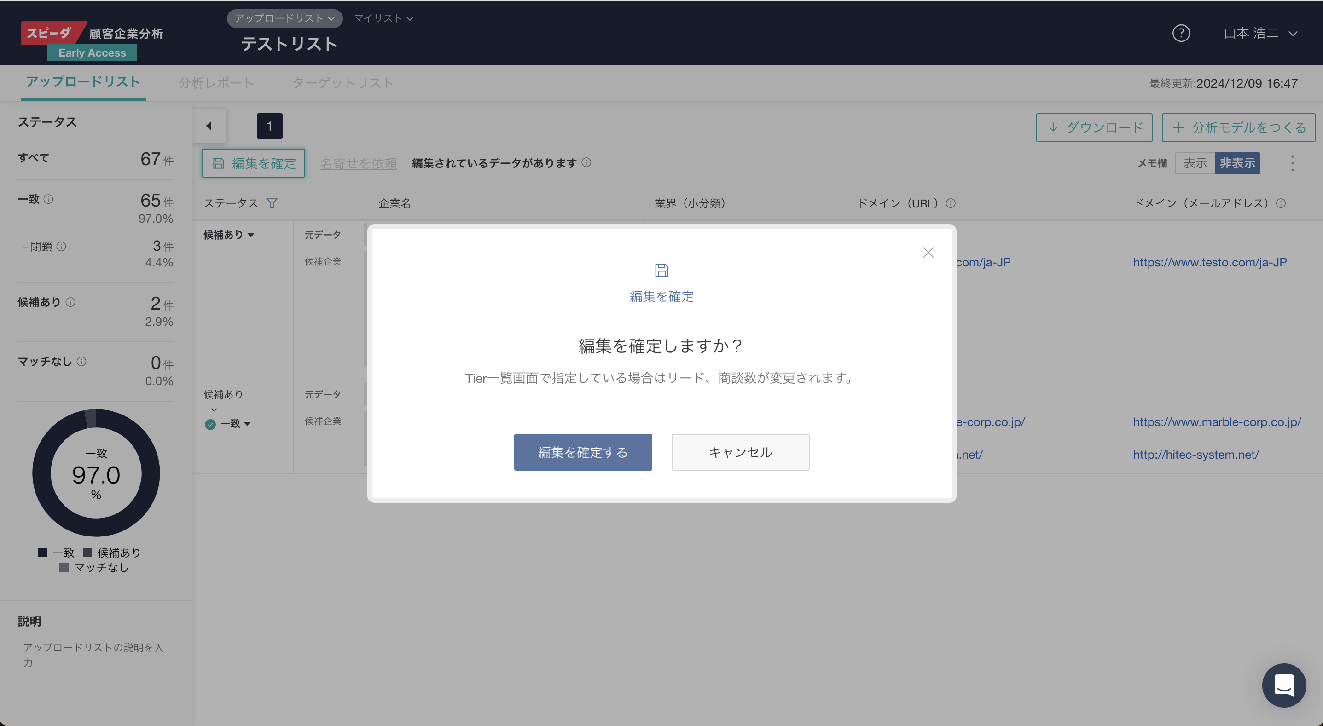
Task: Click info icon next to 一致 status
Action: coord(48,199)
